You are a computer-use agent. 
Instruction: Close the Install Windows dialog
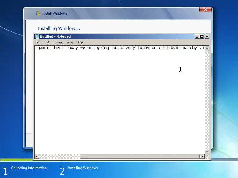205,9
